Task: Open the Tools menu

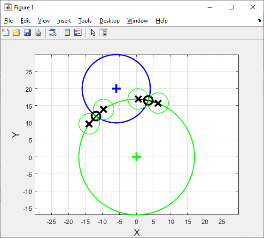Action: [x=85, y=21]
